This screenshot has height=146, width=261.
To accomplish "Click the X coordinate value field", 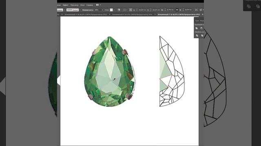I will [142, 10].
